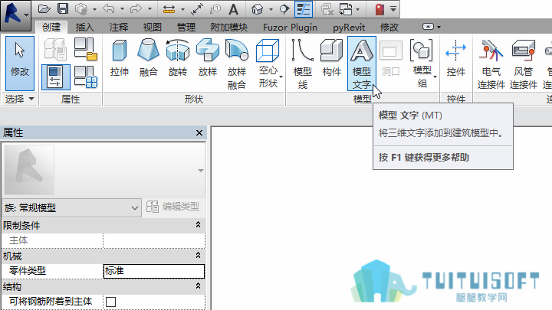Click the 零件类型 value field 标准
The image size is (552, 310).
tap(154, 271)
